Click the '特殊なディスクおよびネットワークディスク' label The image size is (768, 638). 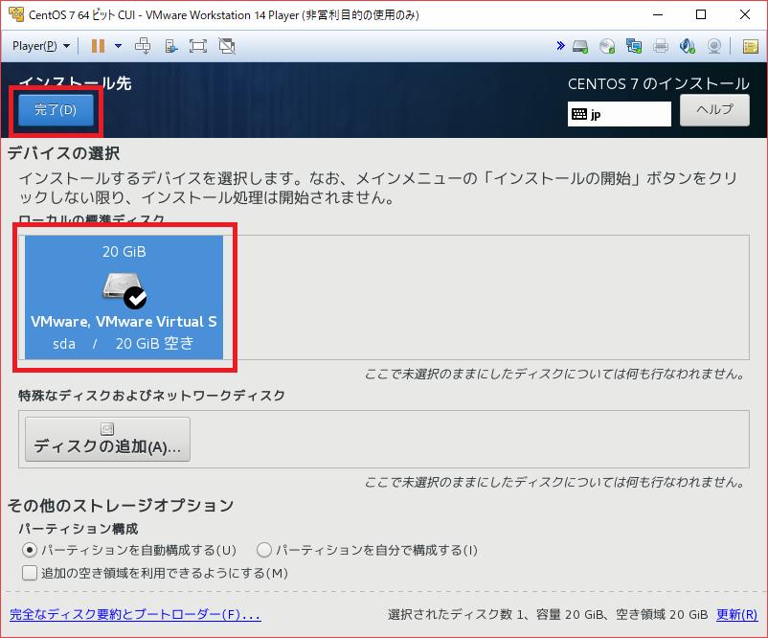coord(152,396)
